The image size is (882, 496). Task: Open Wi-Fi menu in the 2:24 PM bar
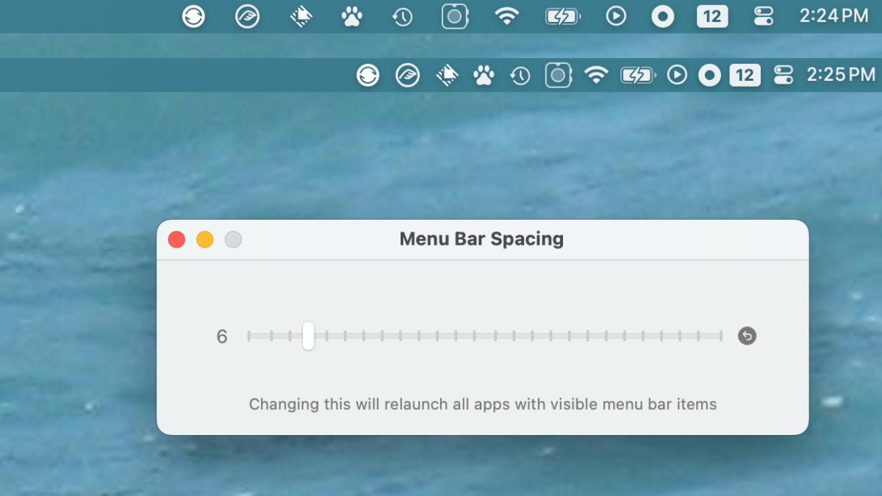[x=507, y=16]
